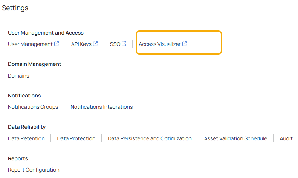Viewport: 298px width, 178px height.
Task: Open Report Configuration under Reports
Action: [x=34, y=170]
